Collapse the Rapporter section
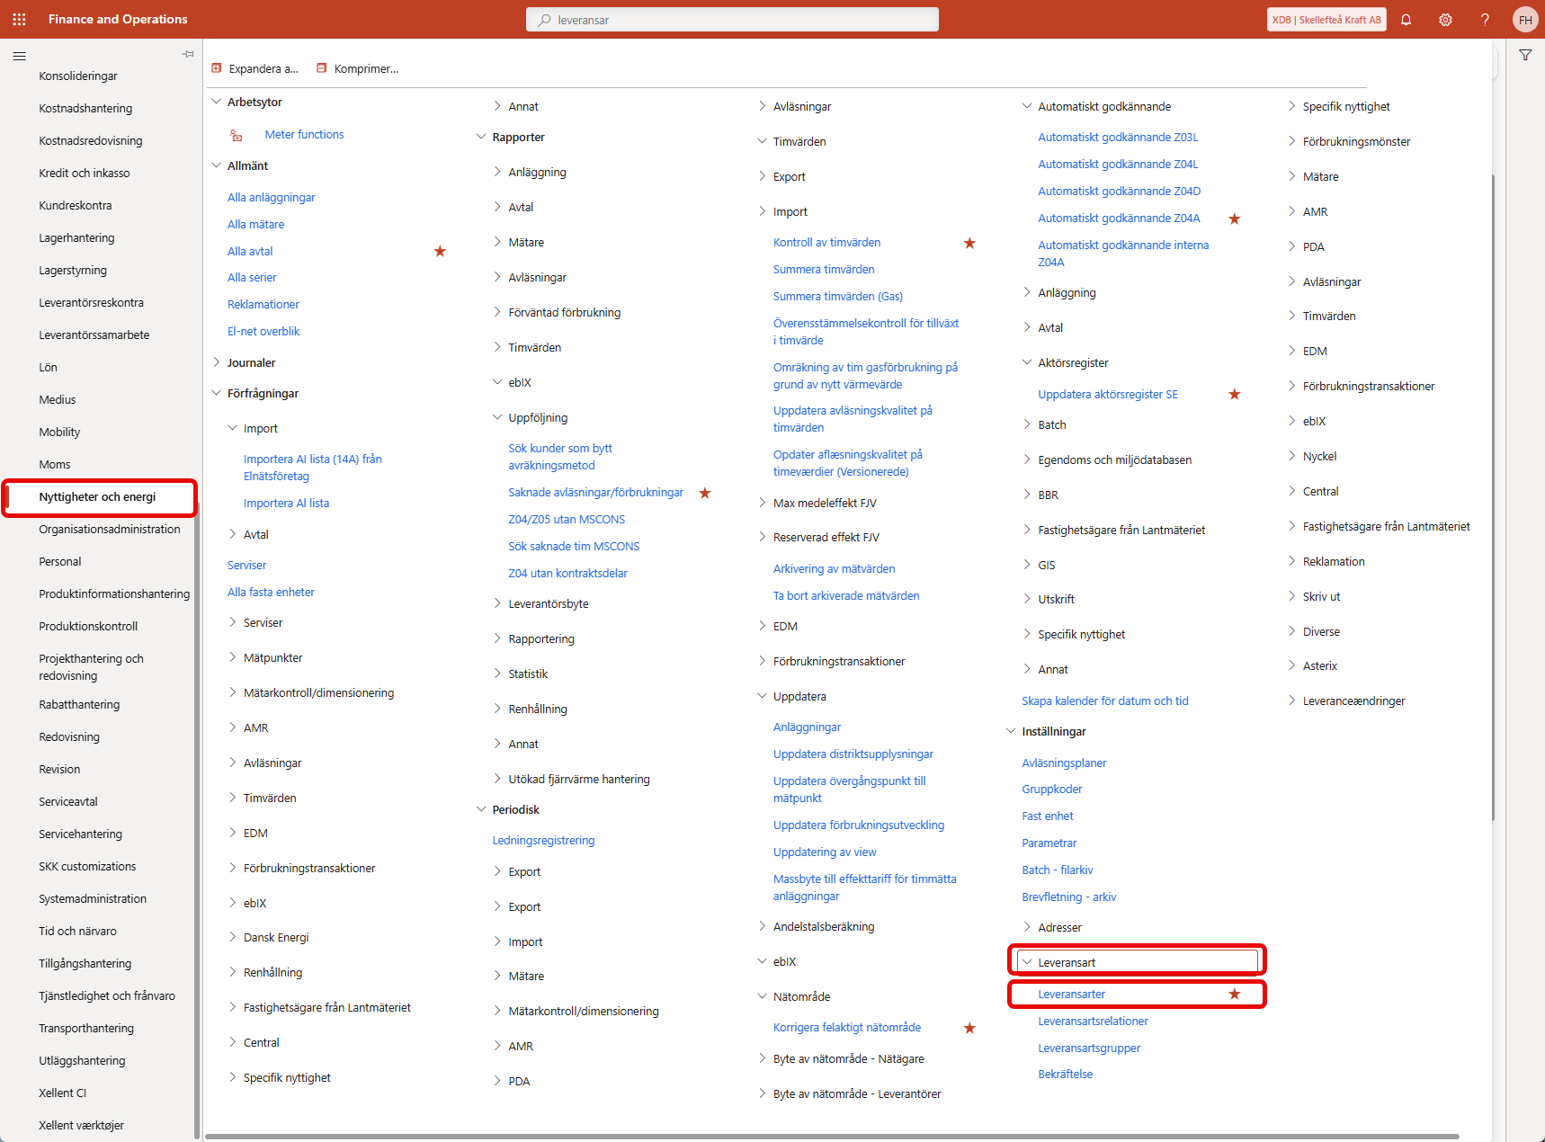 pos(481,137)
